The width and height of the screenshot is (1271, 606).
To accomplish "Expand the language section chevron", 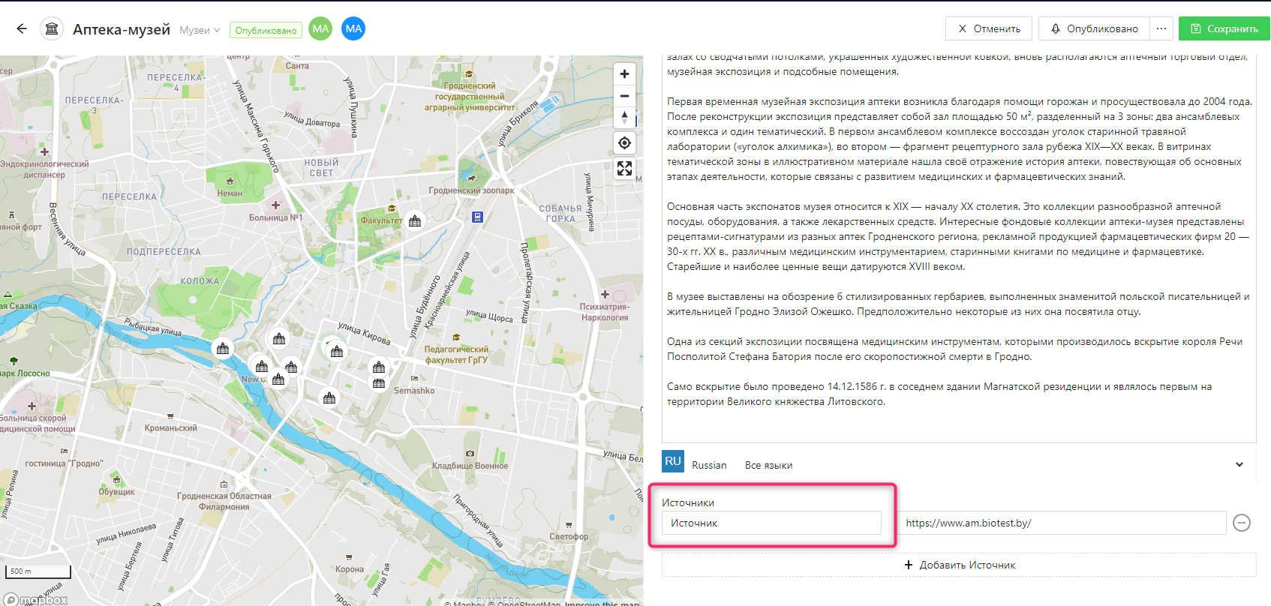I will (x=1239, y=464).
